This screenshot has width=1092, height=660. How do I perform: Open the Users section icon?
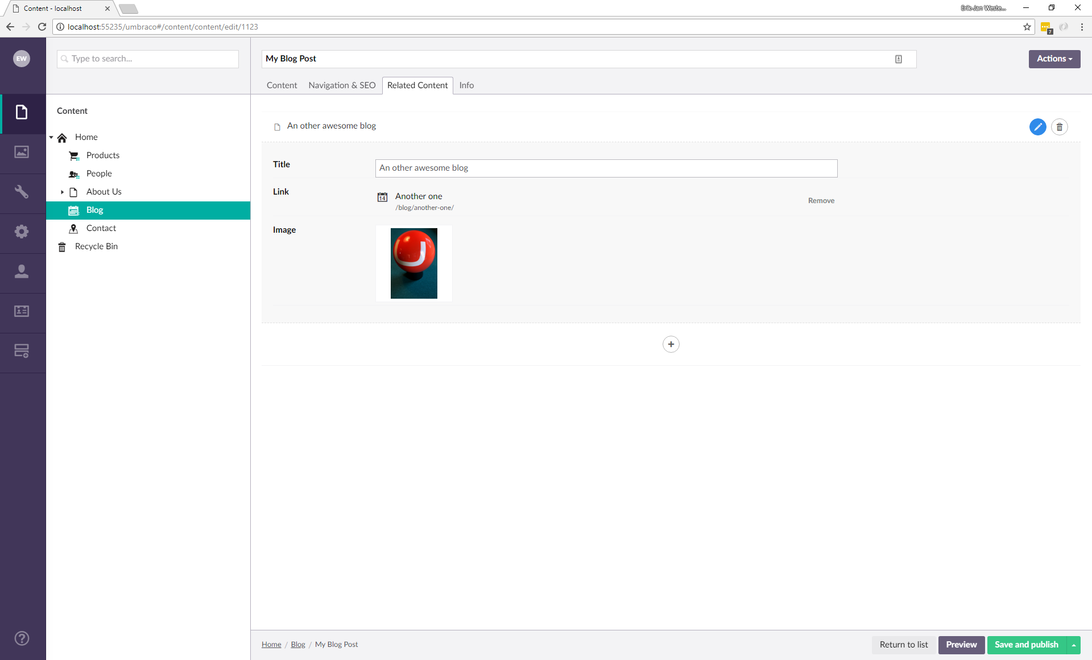tap(22, 271)
